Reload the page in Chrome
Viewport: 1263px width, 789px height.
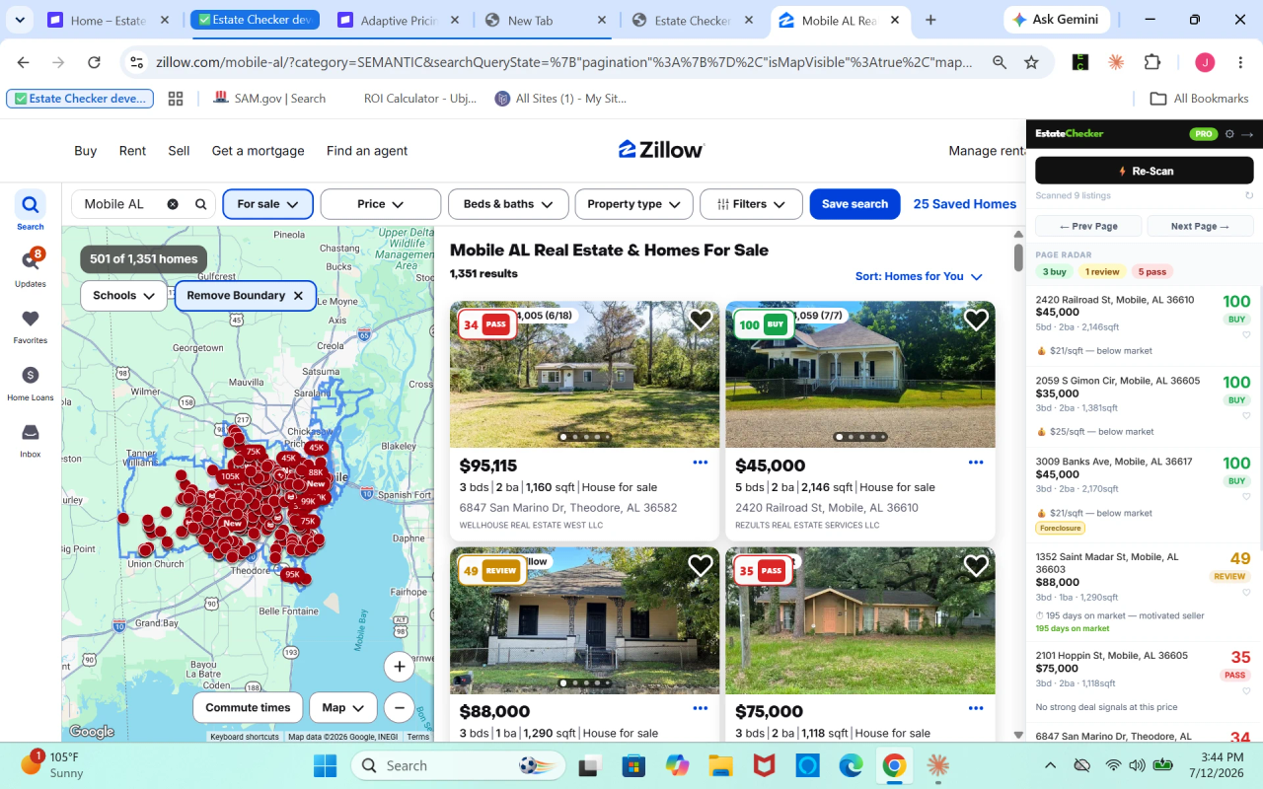(94, 62)
